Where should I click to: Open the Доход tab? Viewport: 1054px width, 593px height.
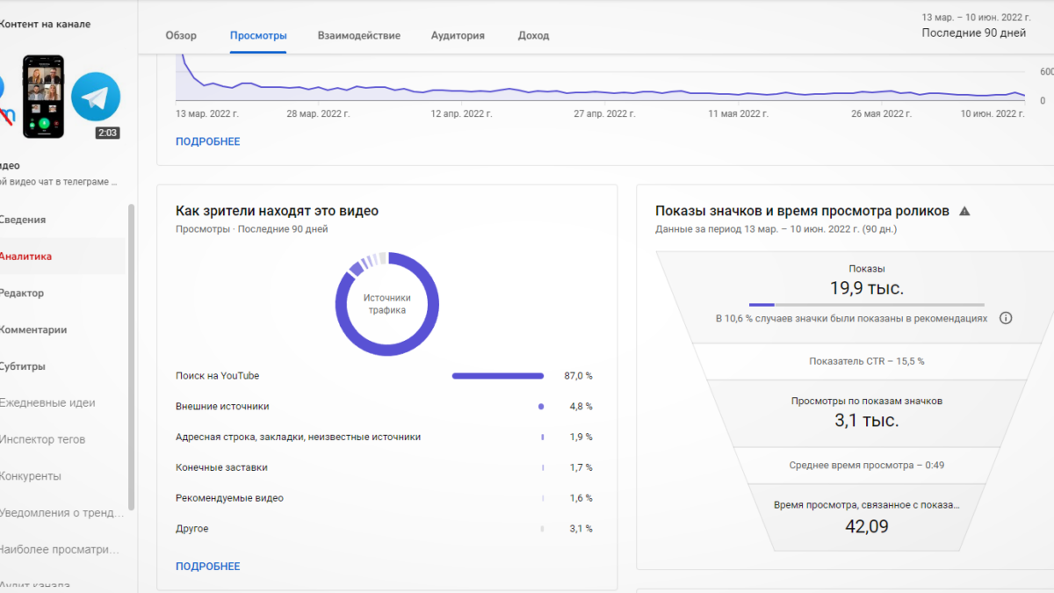pos(533,36)
